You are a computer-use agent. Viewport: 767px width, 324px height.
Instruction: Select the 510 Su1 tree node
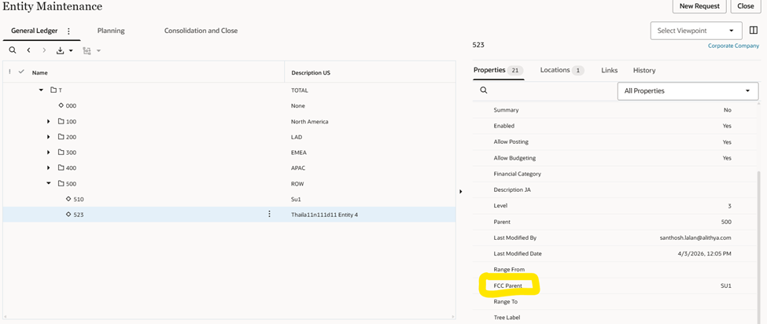[x=79, y=199]
